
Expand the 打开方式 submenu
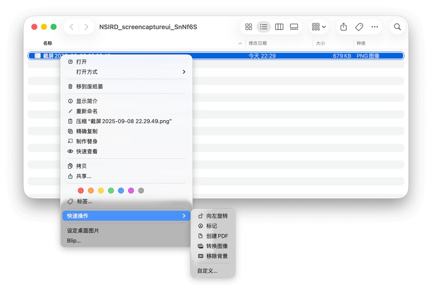tap(126, 72)
